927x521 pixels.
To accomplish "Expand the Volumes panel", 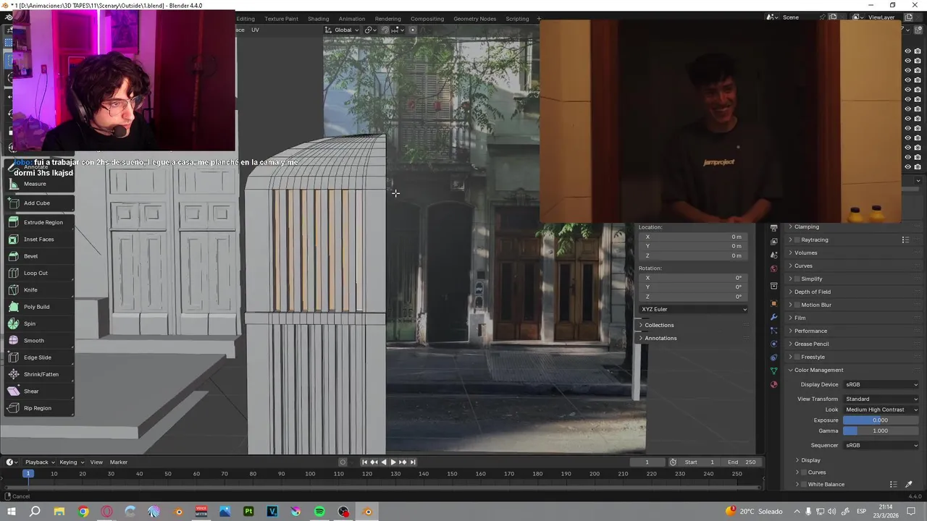I will coord(805,253).
